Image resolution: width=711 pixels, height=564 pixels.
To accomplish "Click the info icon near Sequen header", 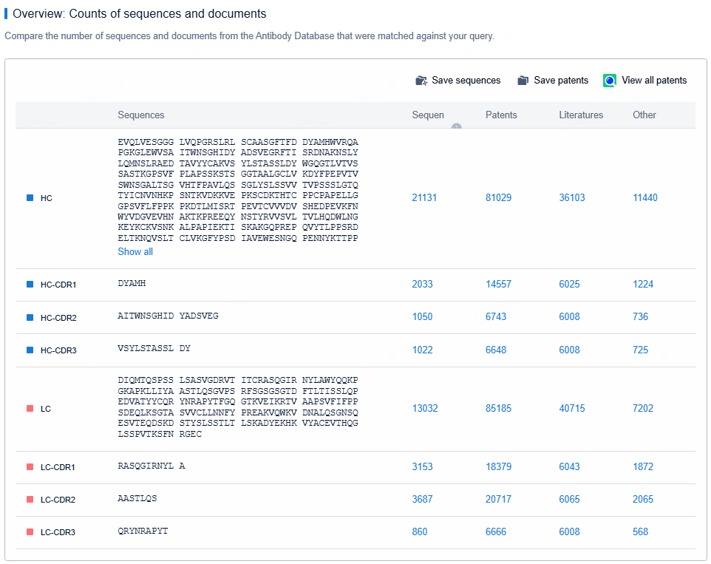I will click(x=457, y=126).
